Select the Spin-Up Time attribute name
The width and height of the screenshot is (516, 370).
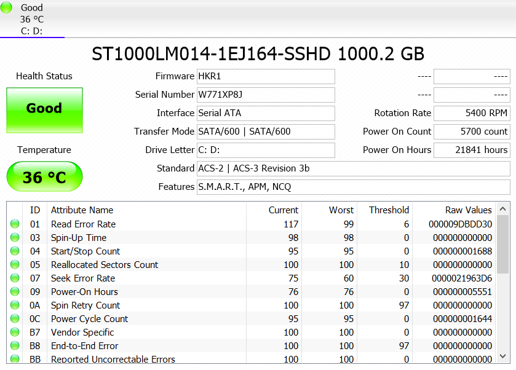(x=79, y=238)
